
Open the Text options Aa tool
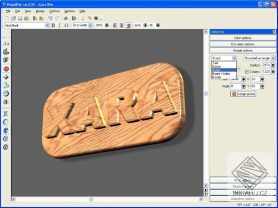tap(6, 44)
